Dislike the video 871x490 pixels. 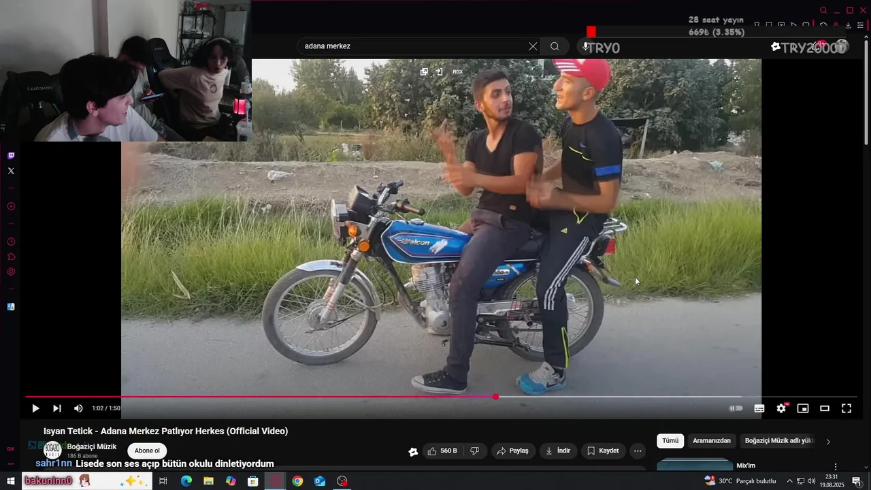click(x=475, y=451)
